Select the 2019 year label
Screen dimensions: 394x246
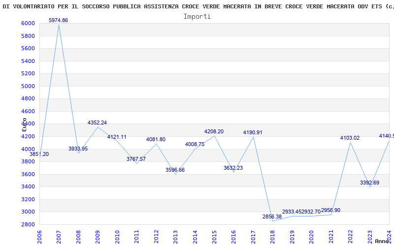pos(292,237)
